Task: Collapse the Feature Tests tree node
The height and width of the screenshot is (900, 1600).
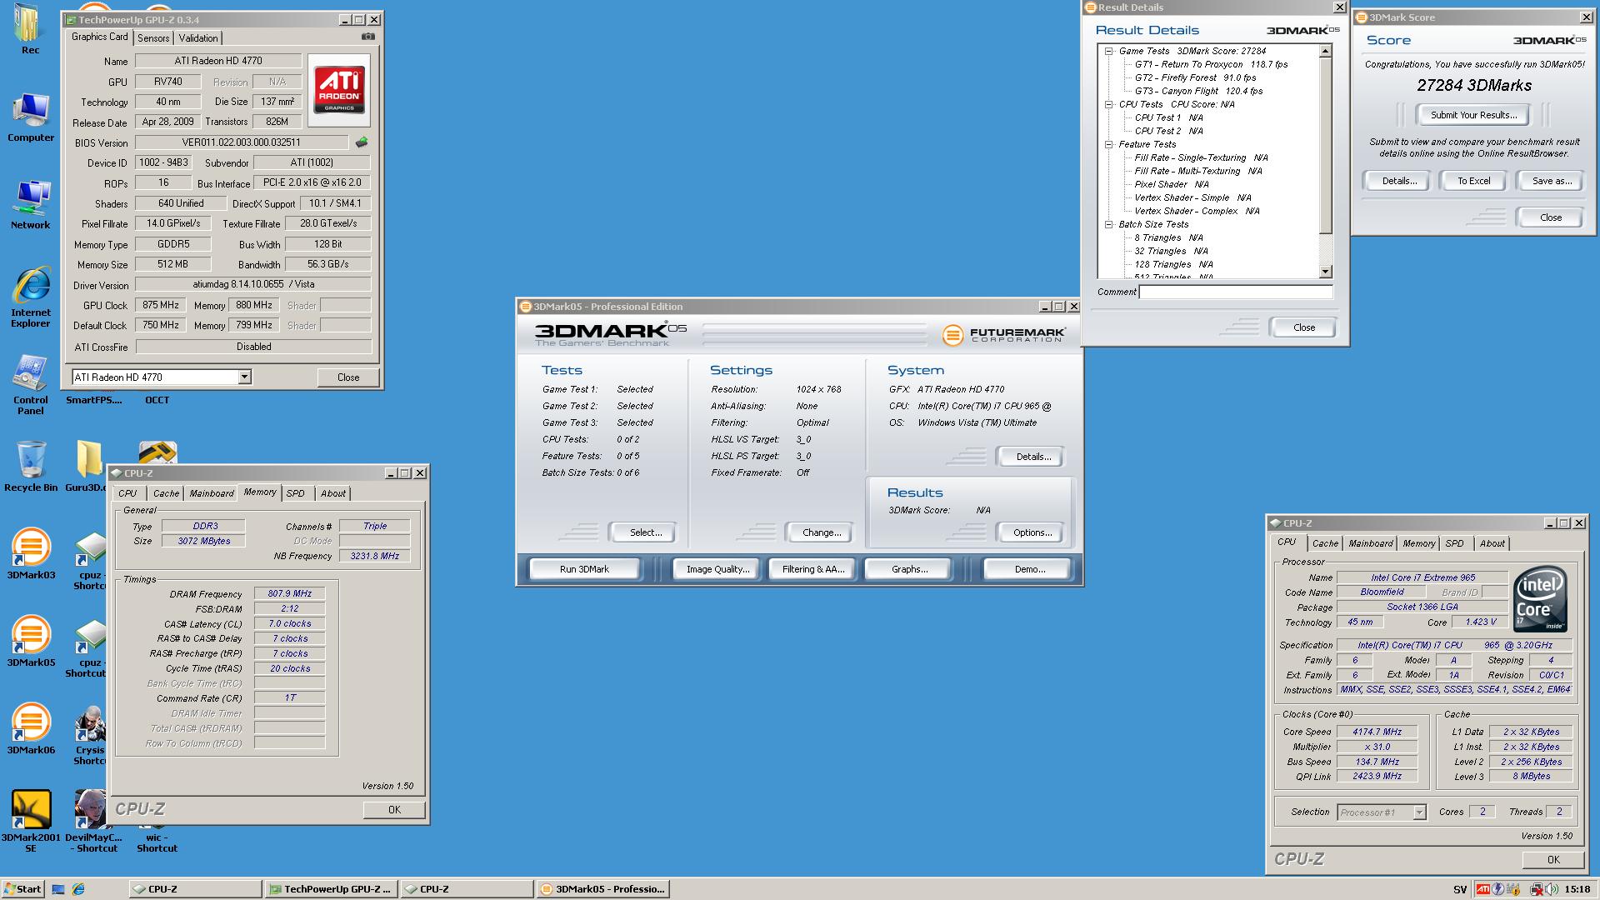Action: coord(1109,145)
